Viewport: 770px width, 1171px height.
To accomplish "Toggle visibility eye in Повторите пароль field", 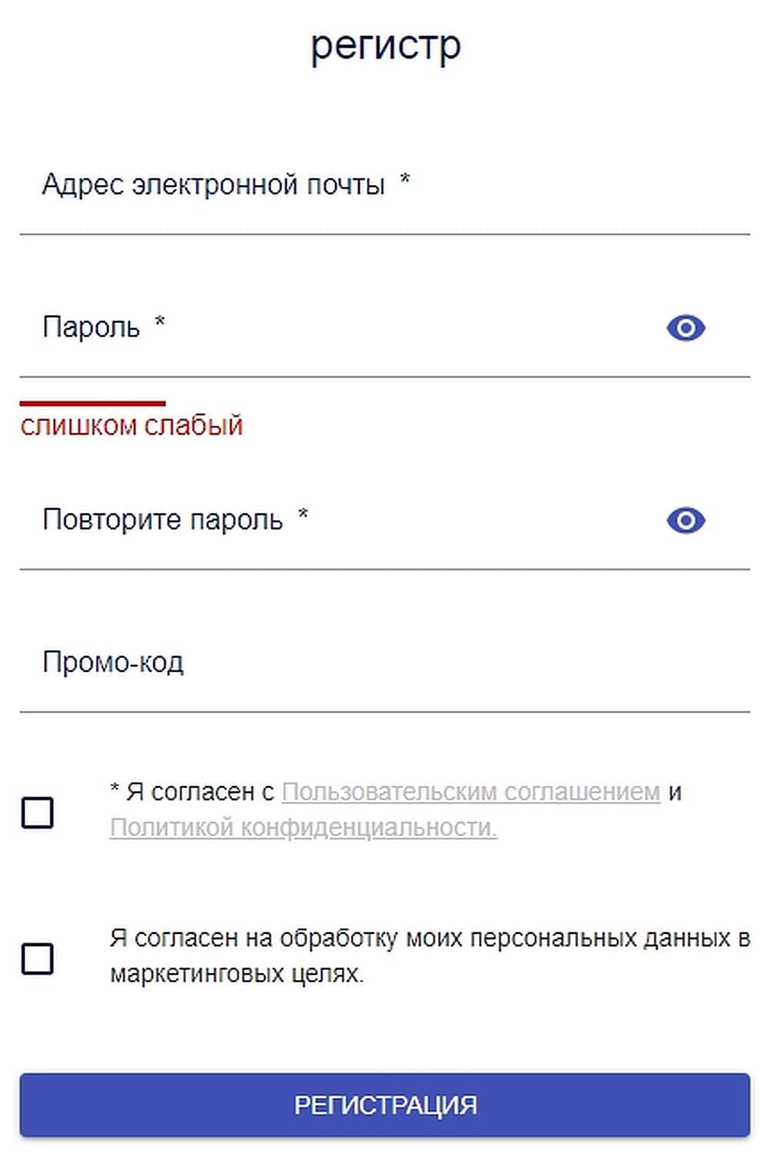I will pyautogui.click(x=685, y=521).
